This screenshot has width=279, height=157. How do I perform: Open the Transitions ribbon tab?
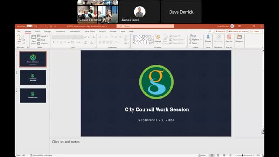pos(60,31)
